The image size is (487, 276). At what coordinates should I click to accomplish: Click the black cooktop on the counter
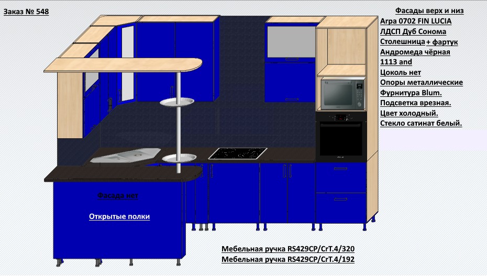(238, 153)
